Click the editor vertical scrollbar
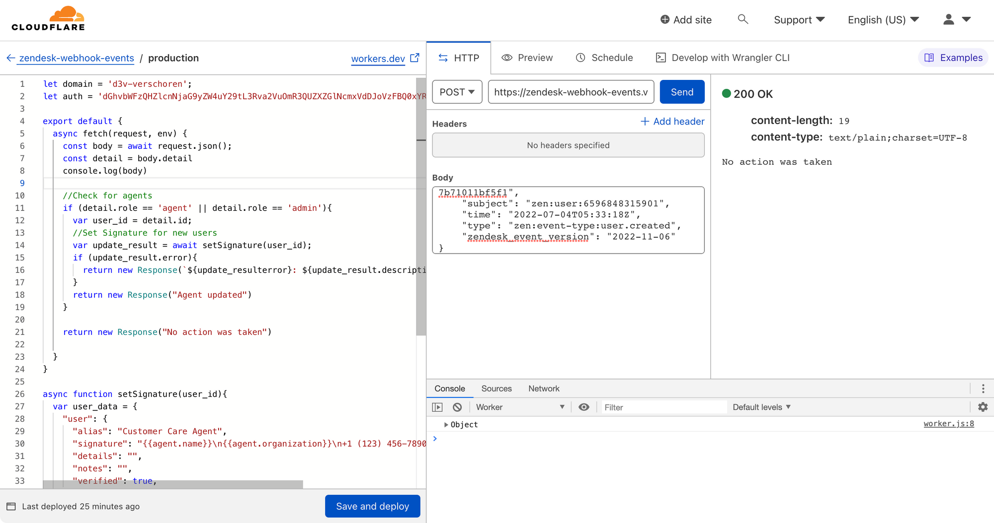Screen dimensions: 994x523 click(421, 206)
